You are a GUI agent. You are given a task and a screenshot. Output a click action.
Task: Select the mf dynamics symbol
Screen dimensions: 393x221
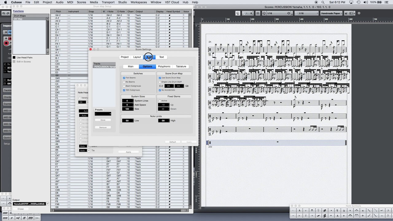pos(18,218)
